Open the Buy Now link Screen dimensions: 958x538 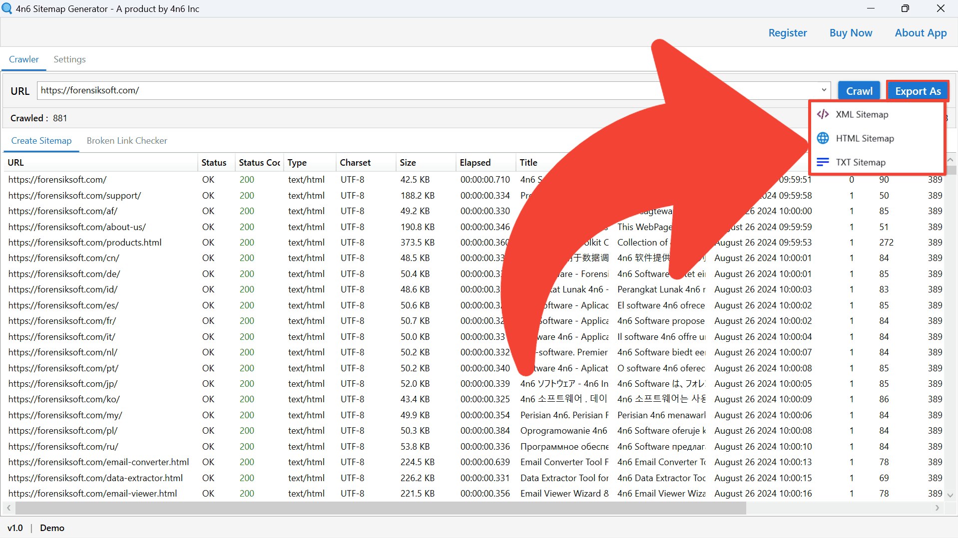tap(851, 33)
